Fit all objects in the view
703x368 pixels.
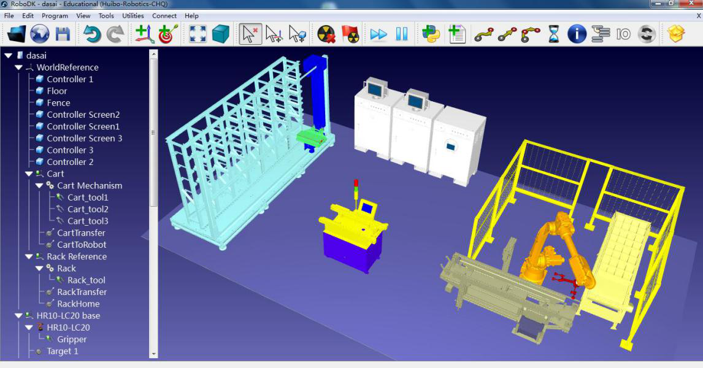(198, 34)
